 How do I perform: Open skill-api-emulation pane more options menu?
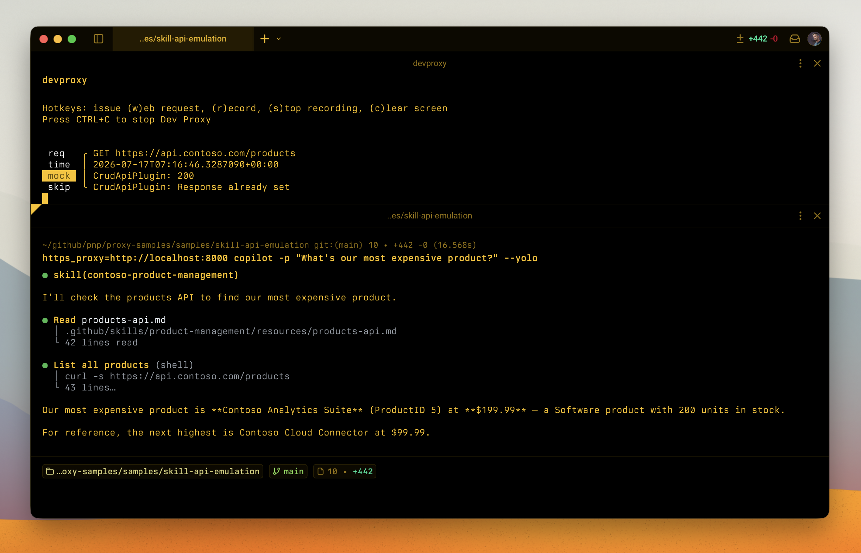[x=800, y=216]
